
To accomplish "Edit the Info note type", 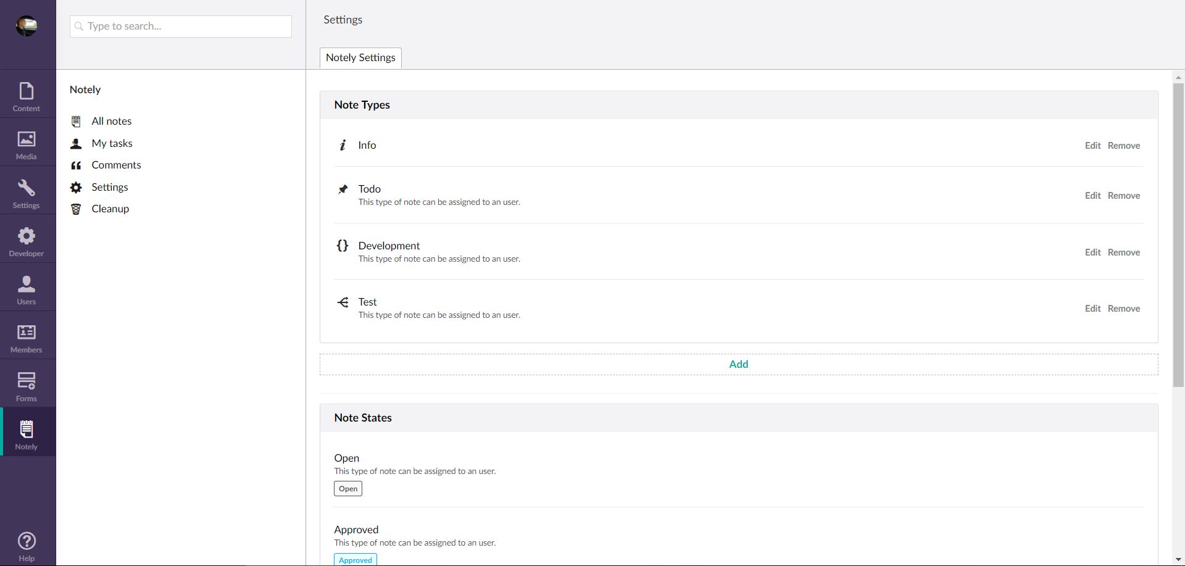I will (x=1092, y=146).
